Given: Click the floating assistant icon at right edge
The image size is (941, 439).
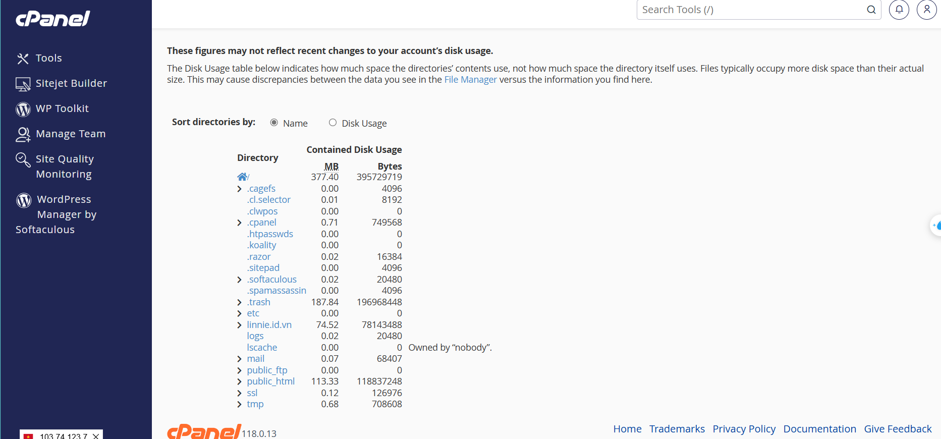Looking at the screenshot, I should point(936,225).
